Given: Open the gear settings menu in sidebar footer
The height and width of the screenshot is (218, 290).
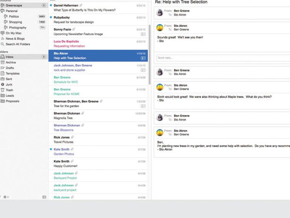Looking at the screenshot, I should pyautogui.click(x=6, y=197).
